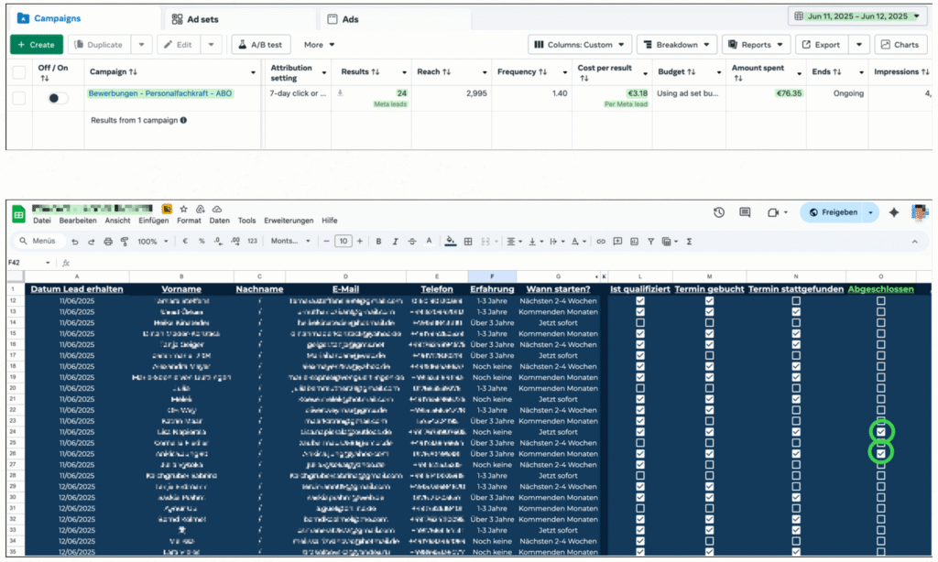Open the comments icon in Sheets
The height and width of the screenshot is (562, 938).
coord(745,212)
